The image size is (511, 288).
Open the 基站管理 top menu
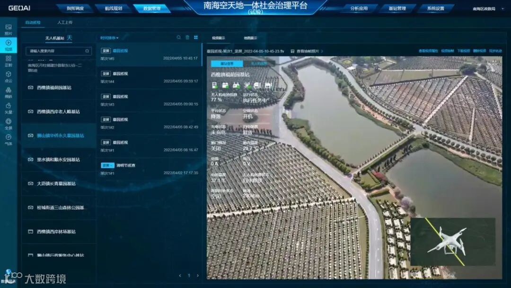[x=397, y=9]
